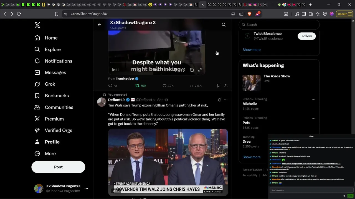
Task: Open the Pete trending topic
Action: coord(246,122)
